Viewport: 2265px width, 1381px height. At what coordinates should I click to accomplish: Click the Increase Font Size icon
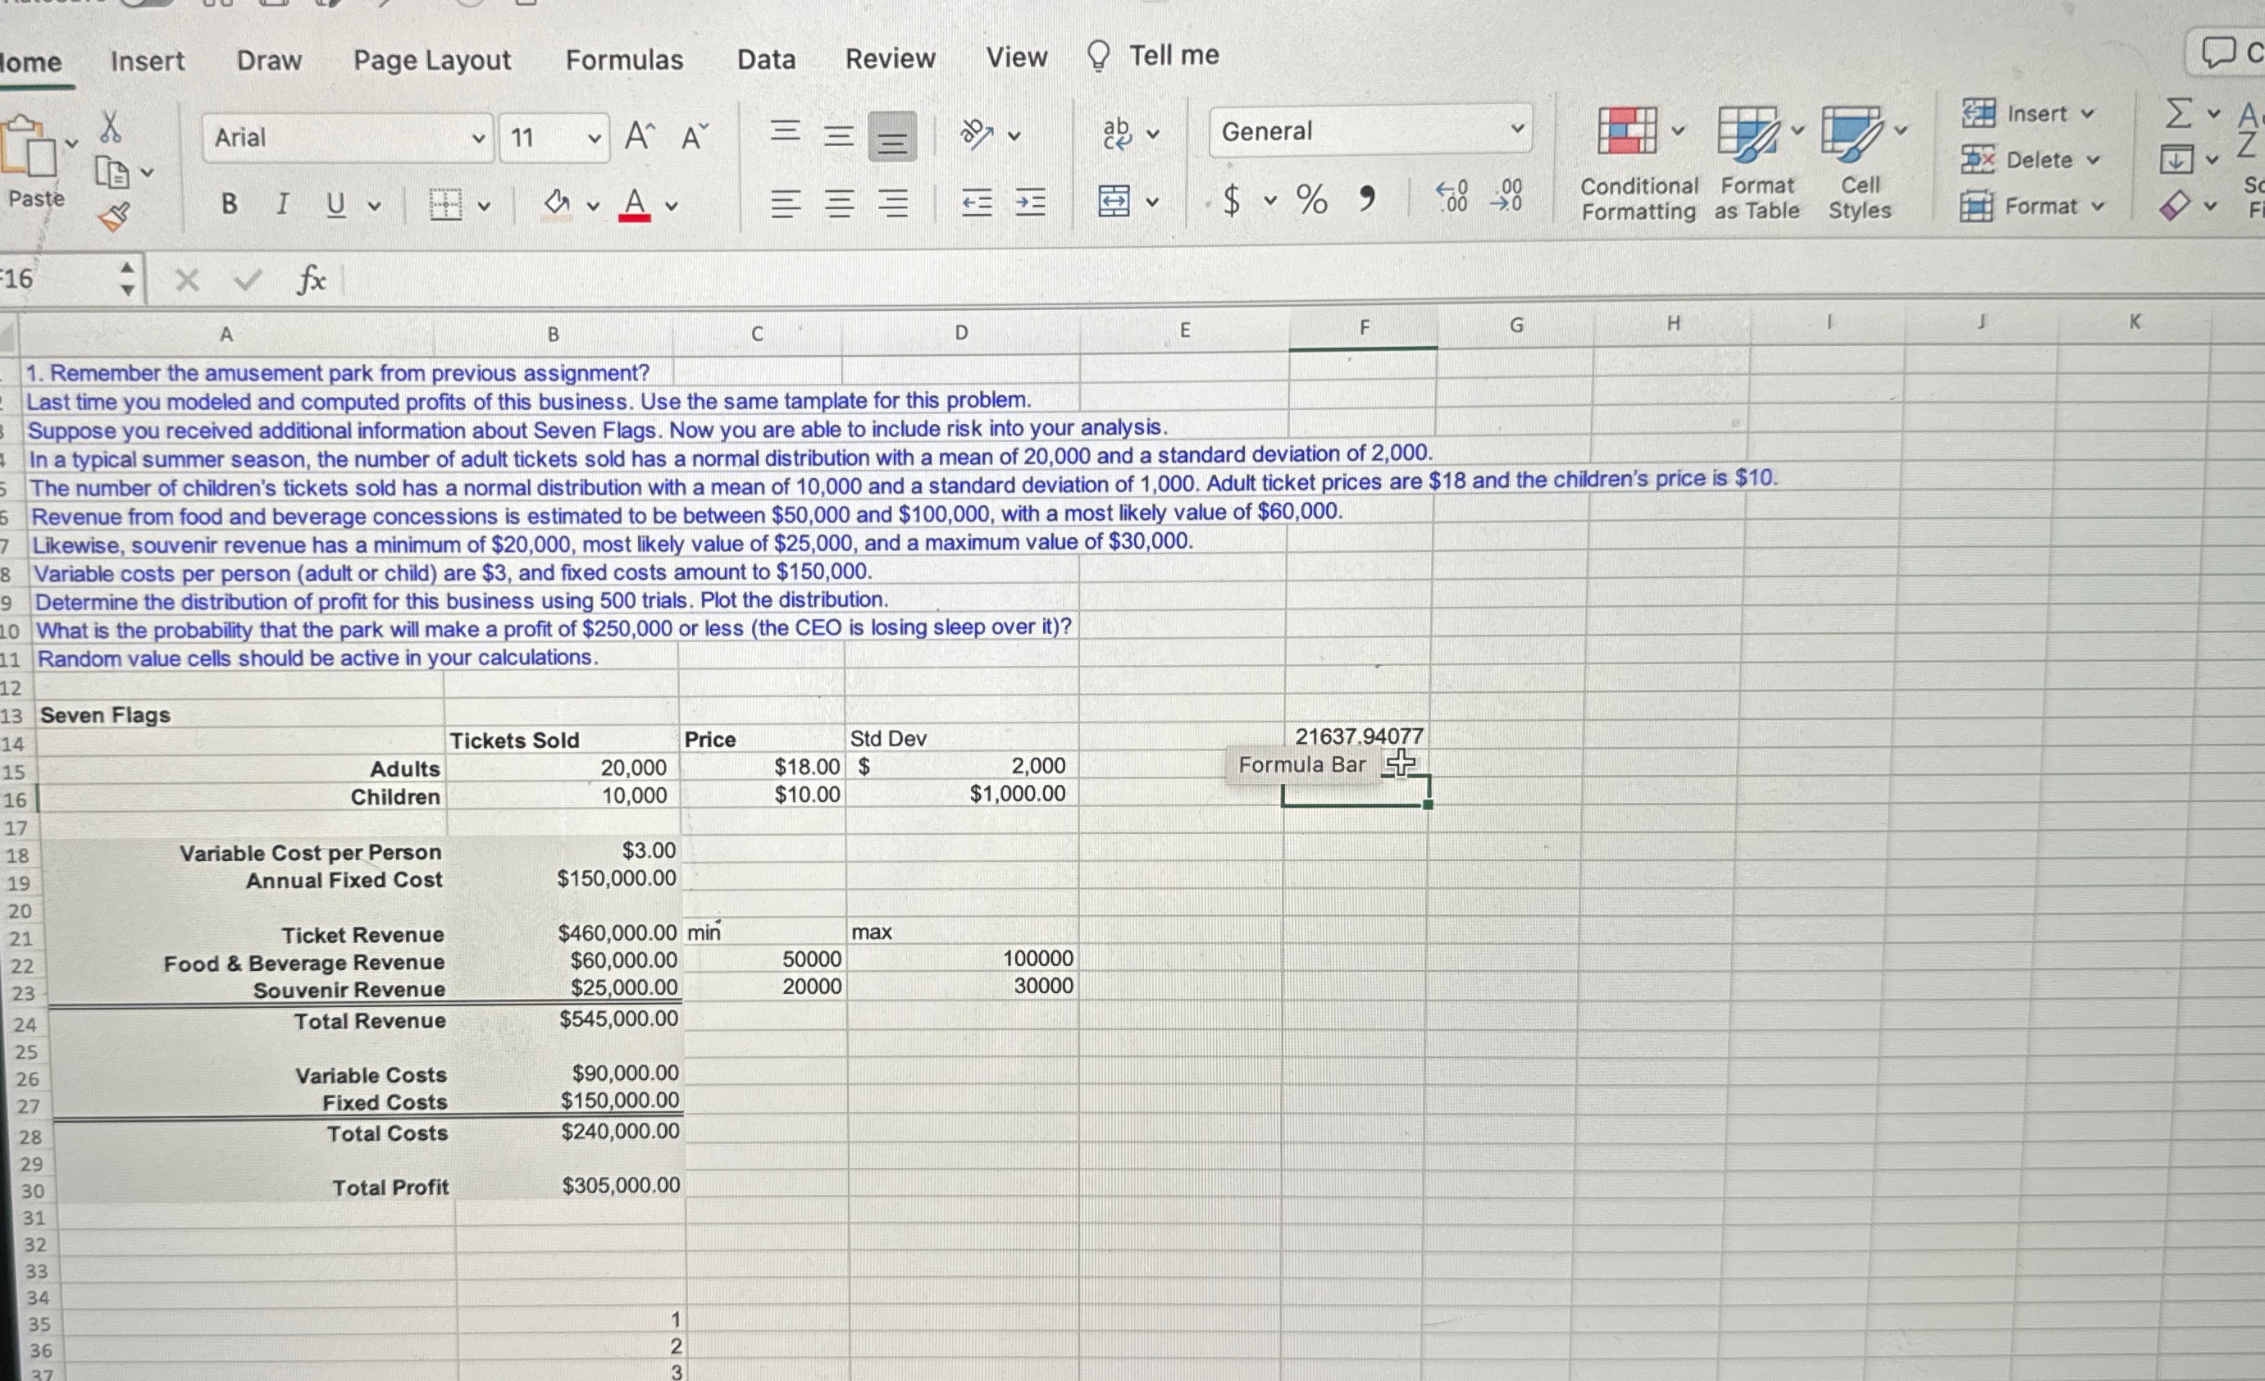pos(639,137)
